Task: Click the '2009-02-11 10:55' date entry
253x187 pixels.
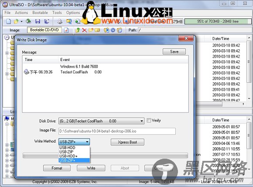Action: click(x=226, y=149)
